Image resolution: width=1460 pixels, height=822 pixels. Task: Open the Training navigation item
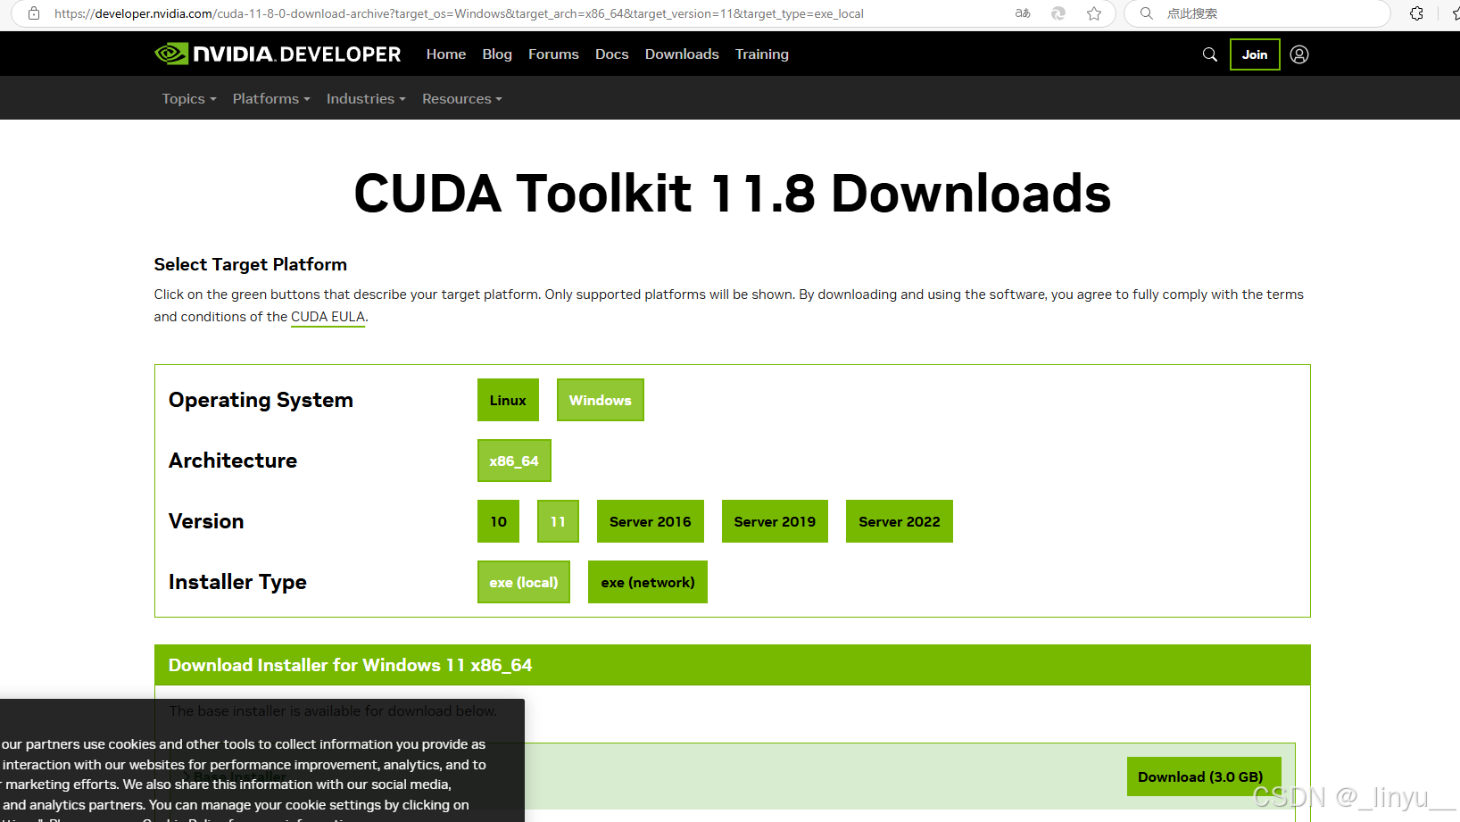(x=762, y=54)
